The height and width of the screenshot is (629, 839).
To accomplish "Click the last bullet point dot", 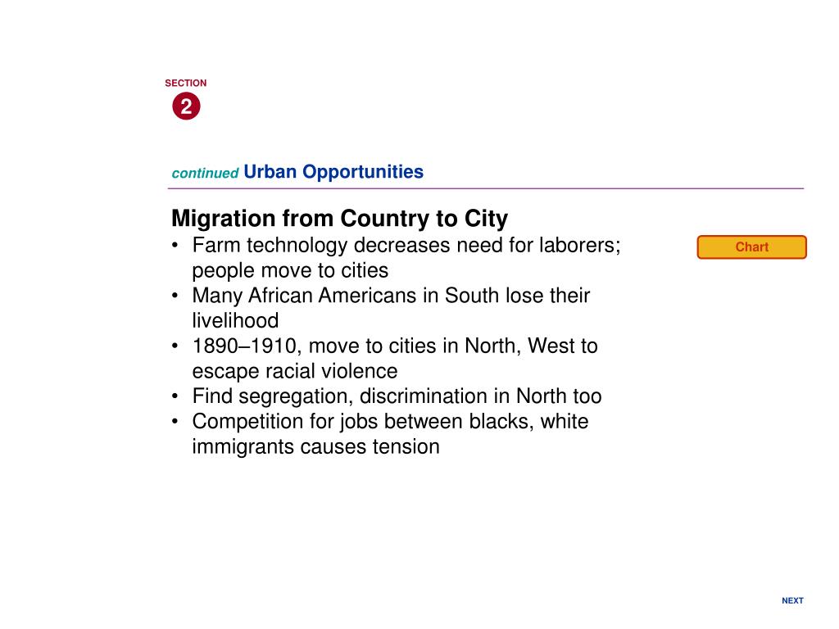I will 175,422.
